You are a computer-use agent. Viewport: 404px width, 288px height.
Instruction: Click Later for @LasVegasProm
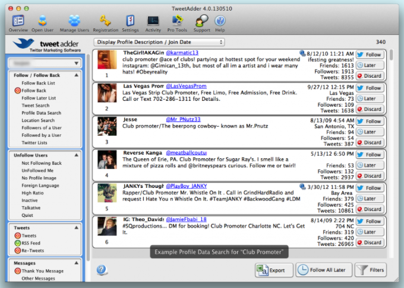coord(370,98)
